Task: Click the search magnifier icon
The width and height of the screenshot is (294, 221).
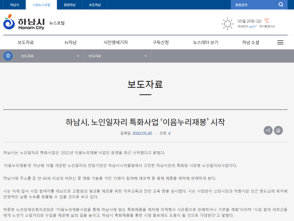Action: click(x=281, y=4)
